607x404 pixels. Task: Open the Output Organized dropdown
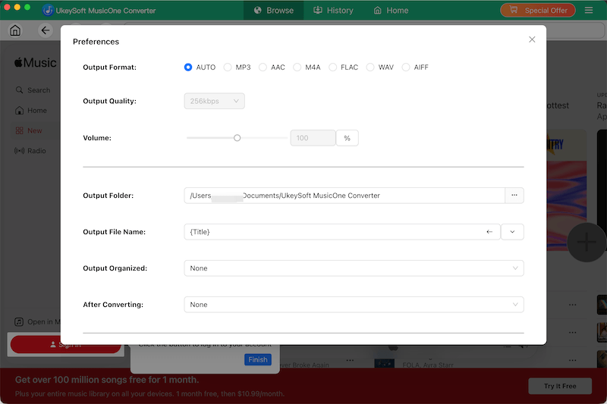354,268
